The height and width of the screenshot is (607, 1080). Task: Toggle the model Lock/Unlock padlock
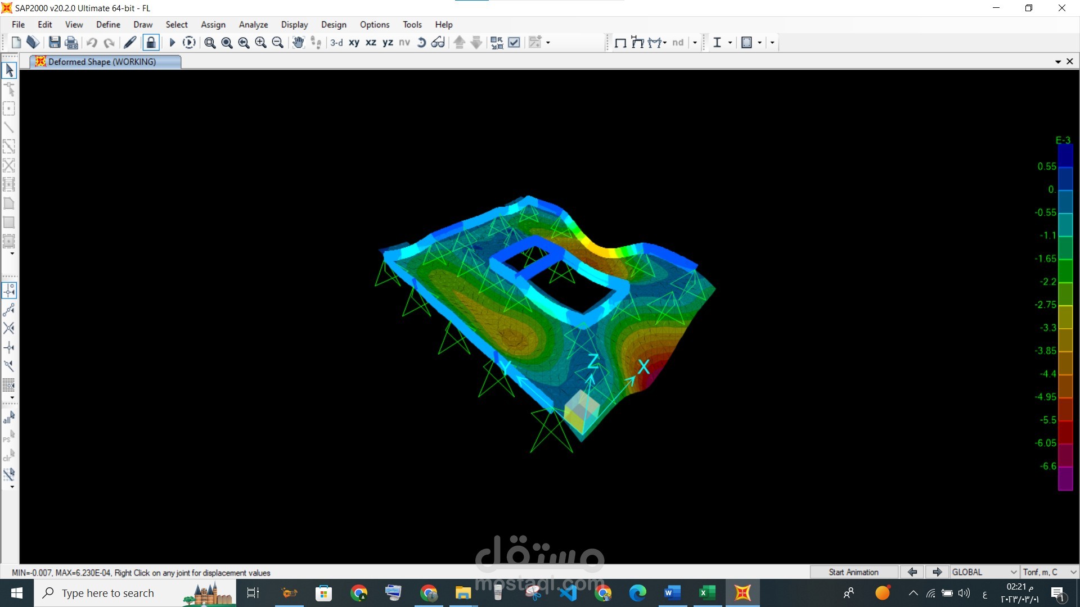[151, 42]
